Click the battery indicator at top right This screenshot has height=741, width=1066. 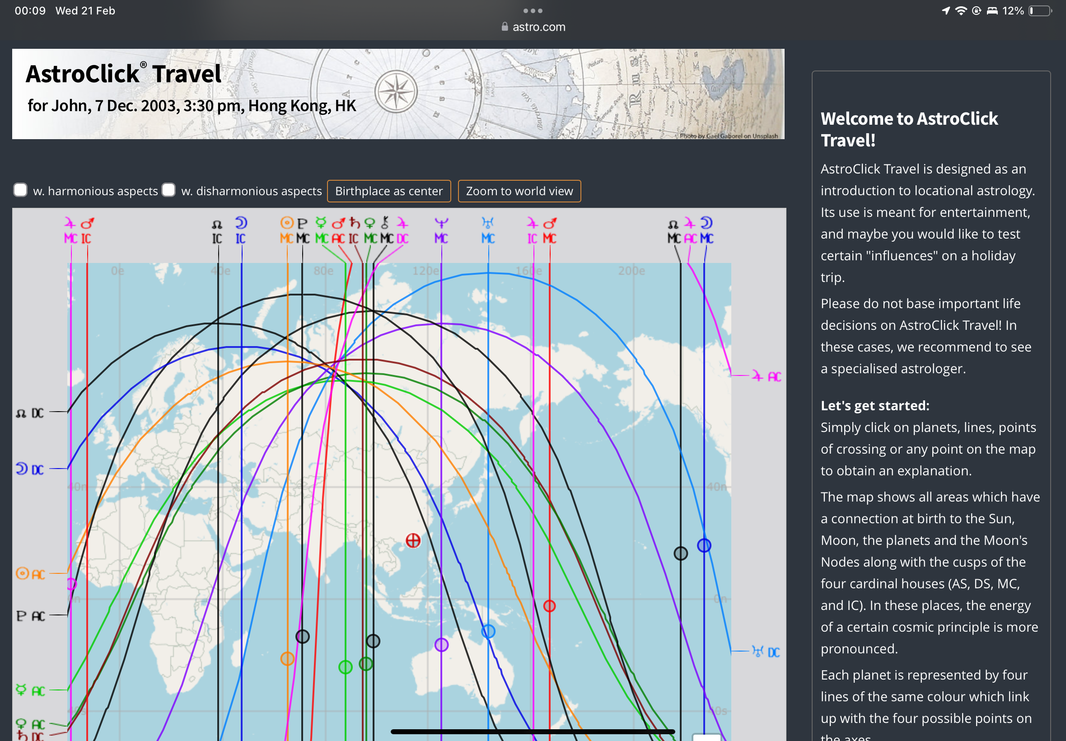1040,11
